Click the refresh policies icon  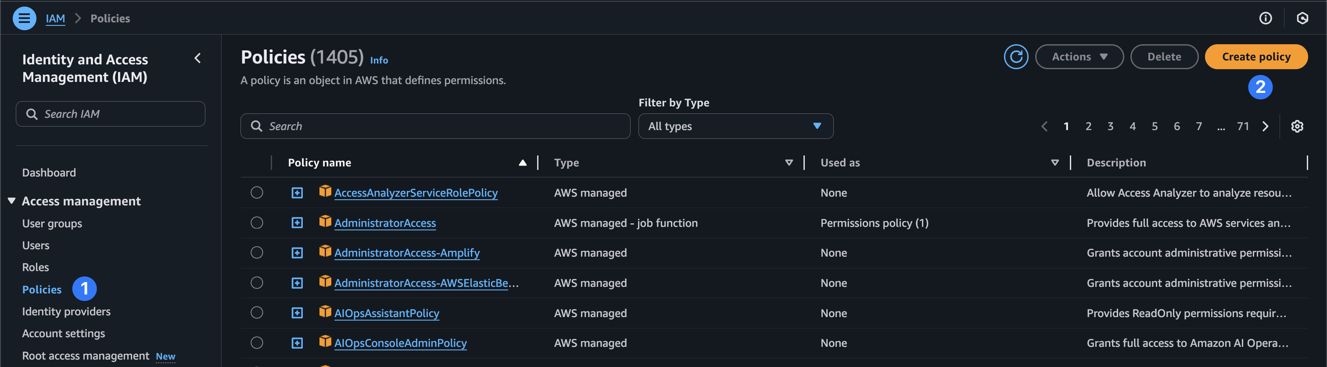1015,56
